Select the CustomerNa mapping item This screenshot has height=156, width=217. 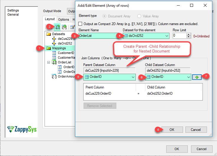click(x=63, y=58)
